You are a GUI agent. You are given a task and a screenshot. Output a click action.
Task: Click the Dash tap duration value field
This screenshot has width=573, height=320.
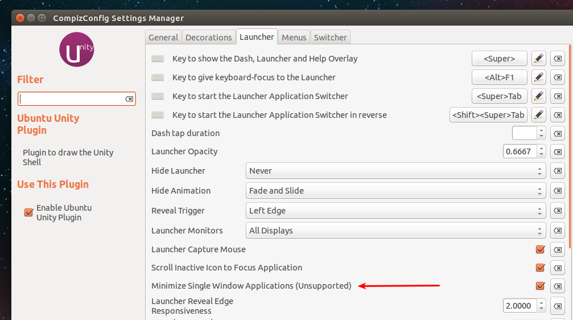[x=525, y=133]
